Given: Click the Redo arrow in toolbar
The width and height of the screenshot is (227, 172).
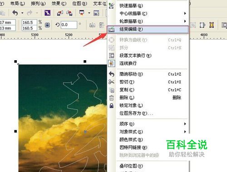Looking at the screenshot, I should tap(30, 13).
